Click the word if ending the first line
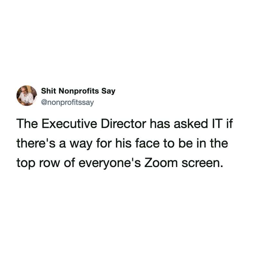 point(229,124)
